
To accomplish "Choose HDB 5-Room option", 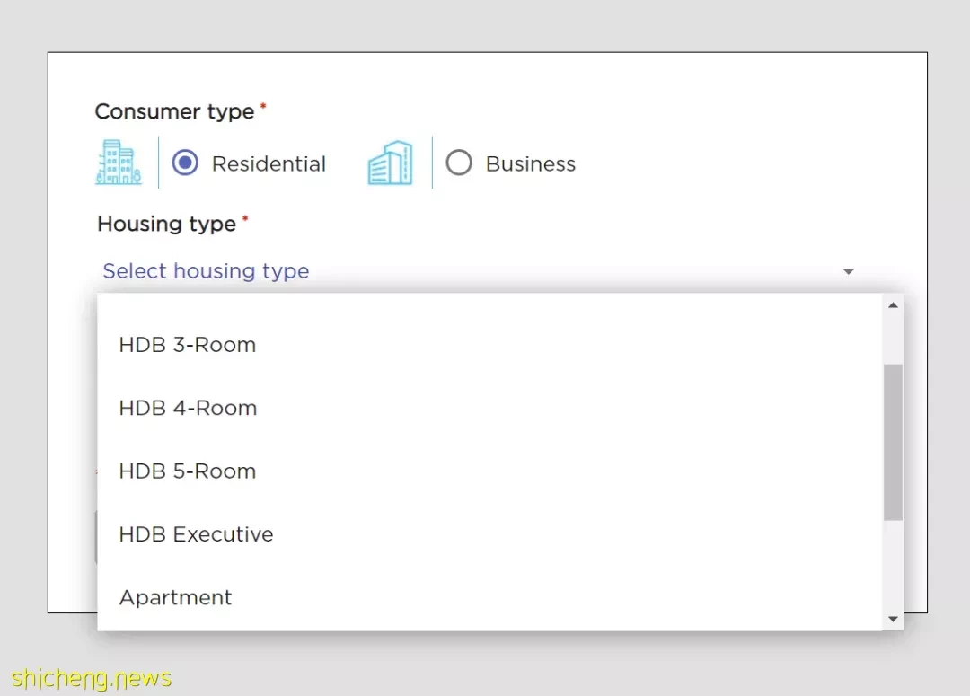I will (489, 471).
